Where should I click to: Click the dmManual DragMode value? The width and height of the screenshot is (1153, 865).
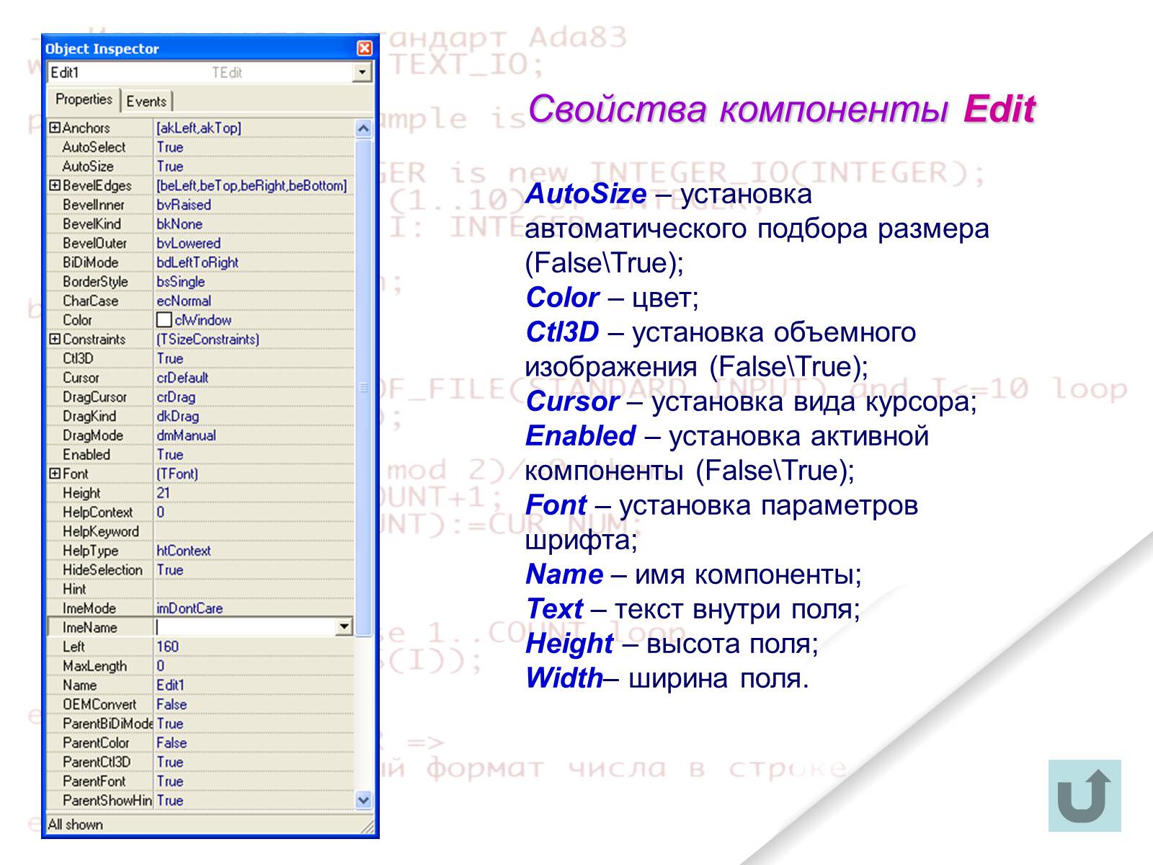pyautogui.click(x=186, y=435)
